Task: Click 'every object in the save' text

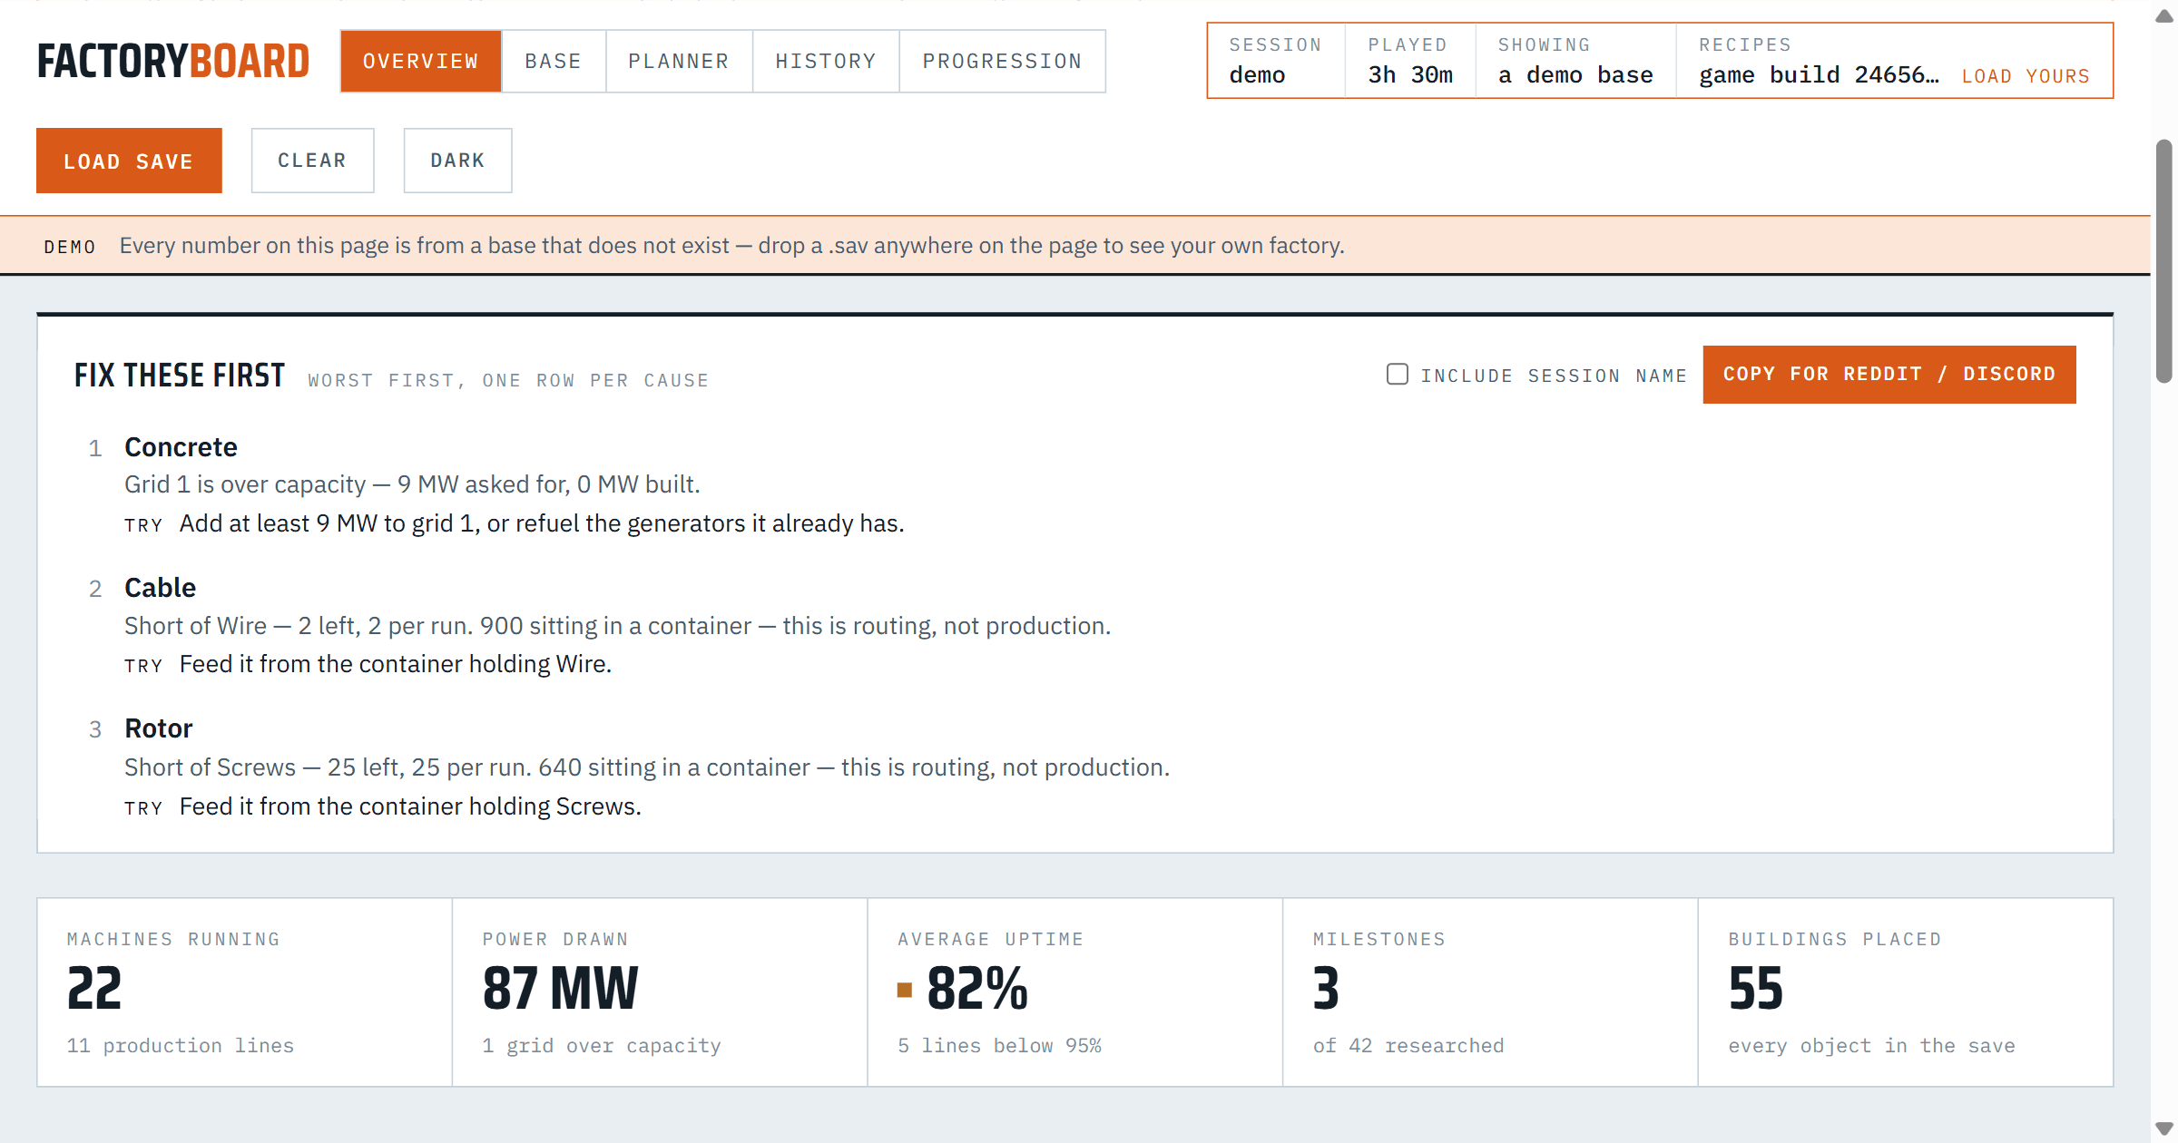Action: [1871, 1045]
